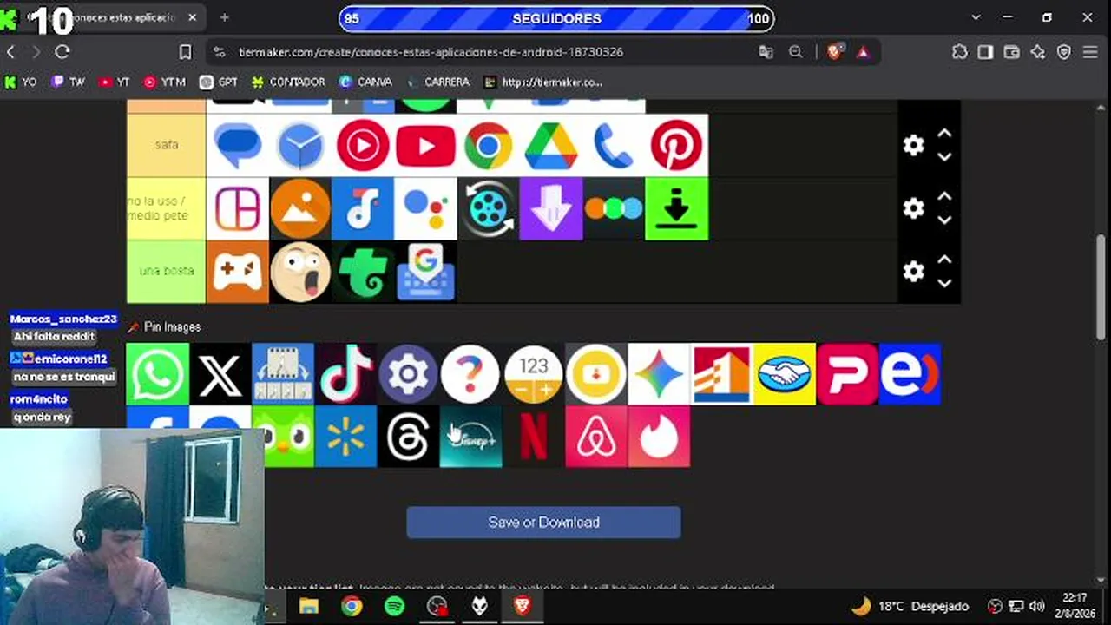Open settings gear for una bosta tier
The width and height of the screenshot is (1111, 625).
[x=913, y=272]
